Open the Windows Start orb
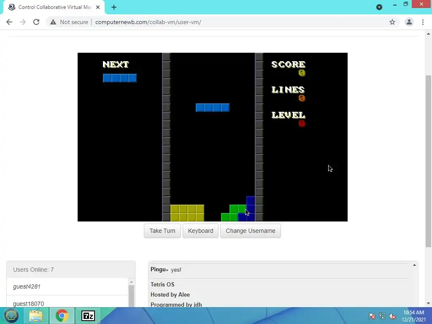This screenshot has width=432, height=324. tap(11, 316)
